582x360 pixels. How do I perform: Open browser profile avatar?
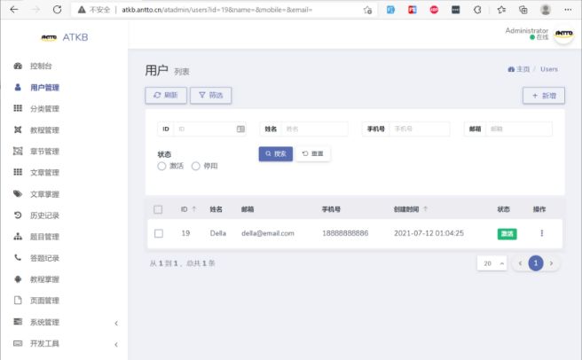click(546, 10)
